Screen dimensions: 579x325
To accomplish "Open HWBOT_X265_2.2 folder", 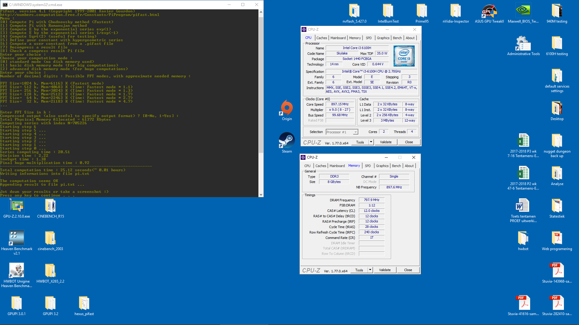I will (x=50, y=274).
